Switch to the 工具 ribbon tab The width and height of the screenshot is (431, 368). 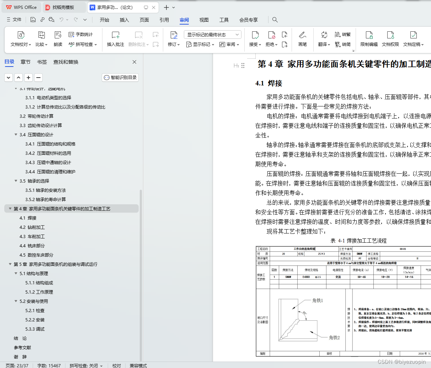[224, 20]
